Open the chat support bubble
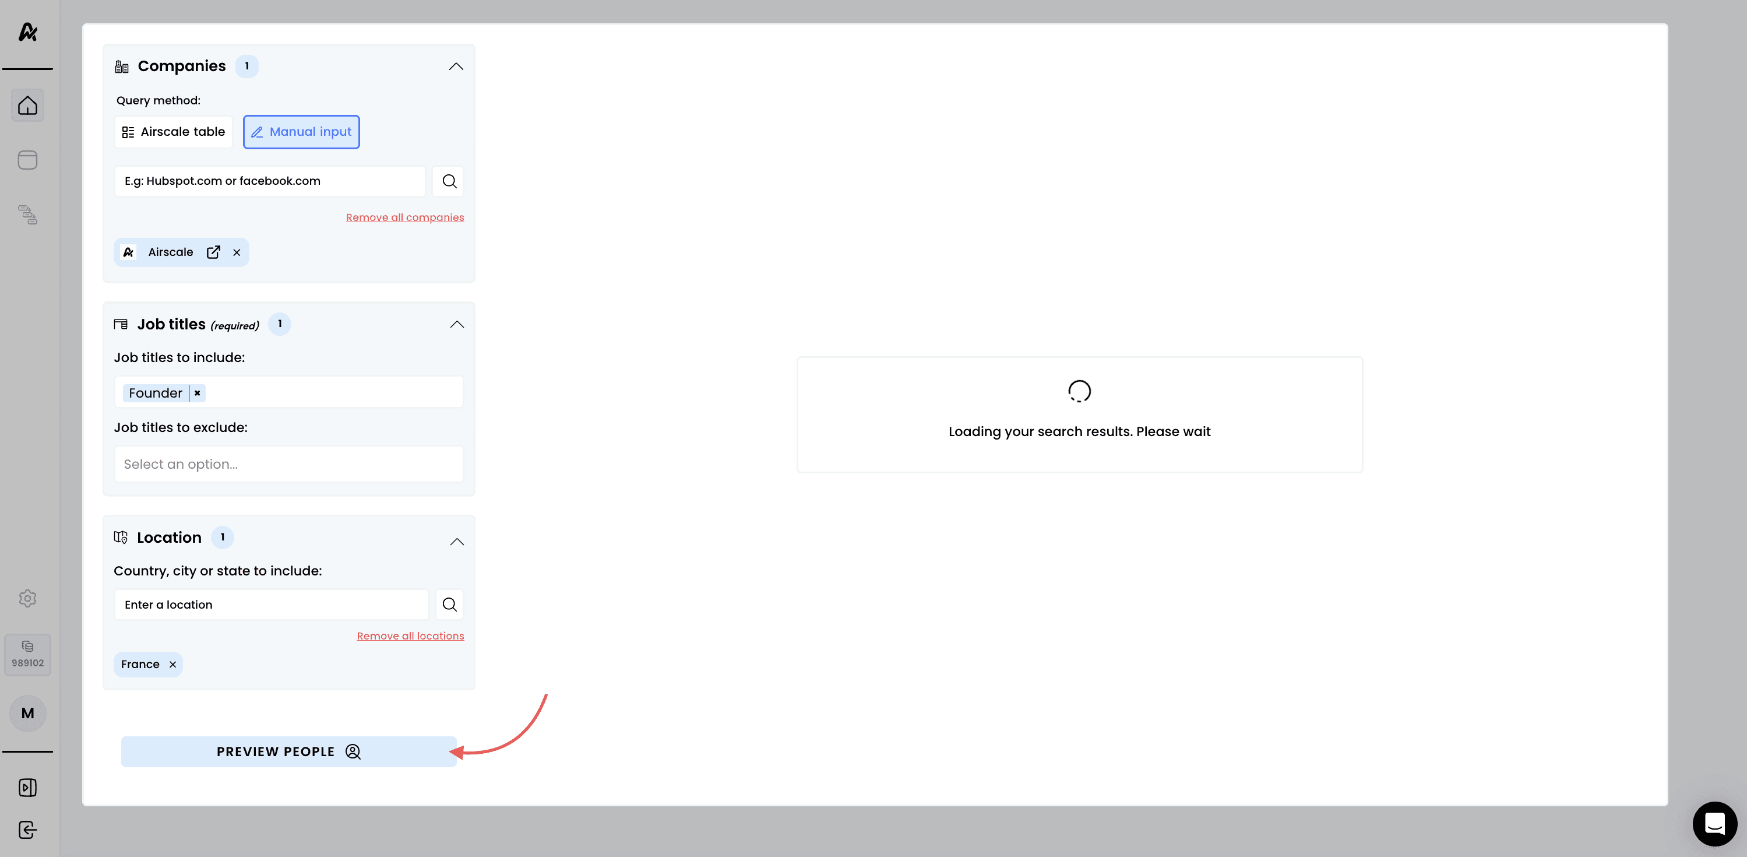The image size is (1747, 857). coord(1714,824)
